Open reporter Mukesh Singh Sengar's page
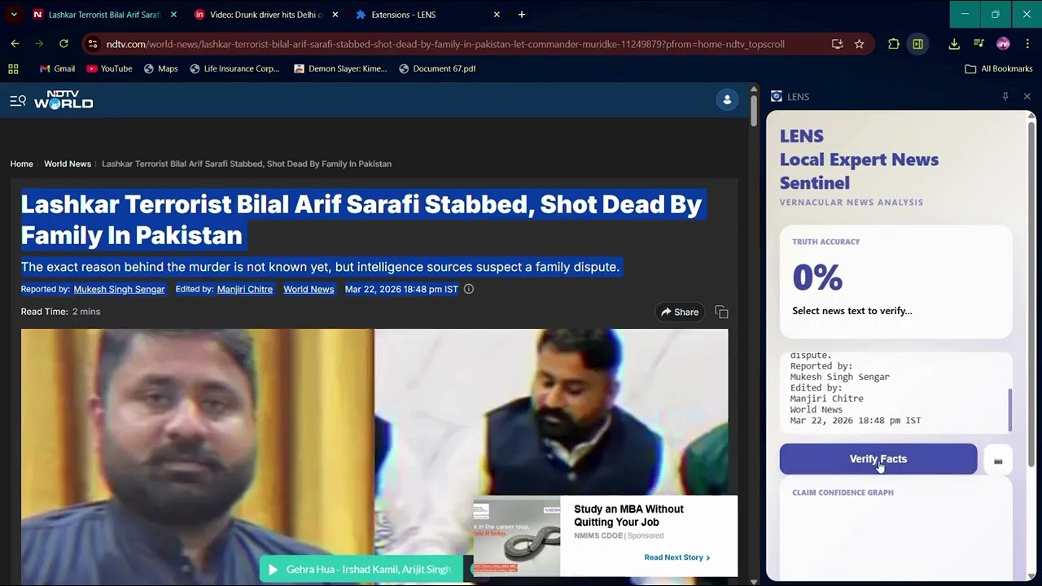Screen dimensions: 1042x586 coord(119,289)
